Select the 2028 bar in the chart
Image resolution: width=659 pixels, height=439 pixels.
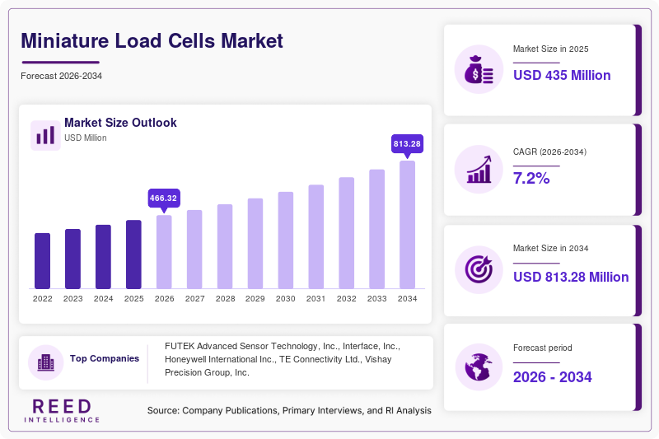click(x=225, y=246)
